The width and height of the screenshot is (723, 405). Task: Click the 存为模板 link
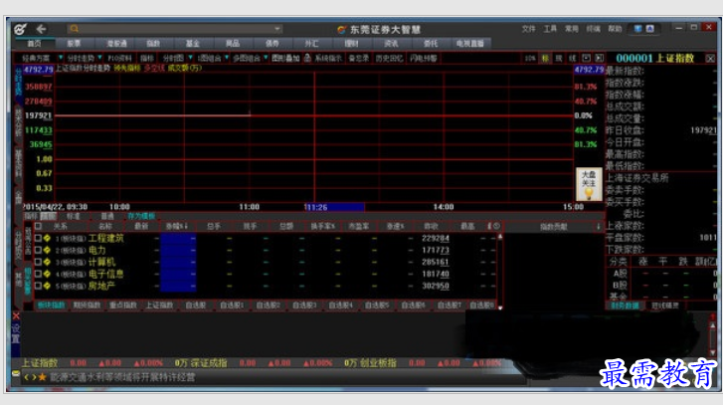[141, 216]
